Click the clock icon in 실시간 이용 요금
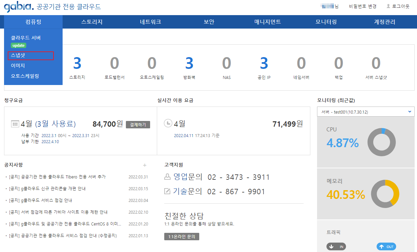417x252 pixels. (x=168, y=124)
